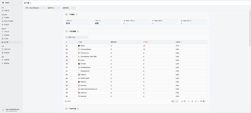This screenshot has width=251, height=113.
Task: Click the info icon on the Apple 广告位 card
Action: pos(134,21)
